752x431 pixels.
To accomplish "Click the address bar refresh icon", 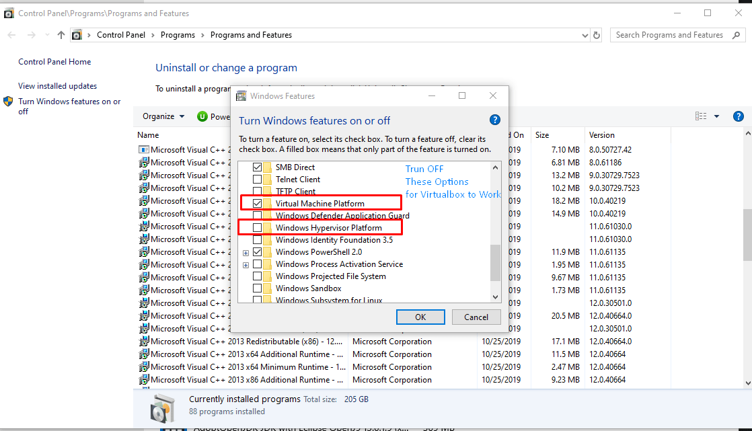I will 595,35.
